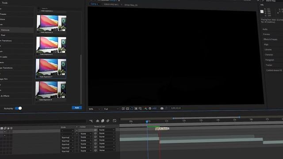
Task: Select the small beige layer clip in timeline
Action: 162,129
